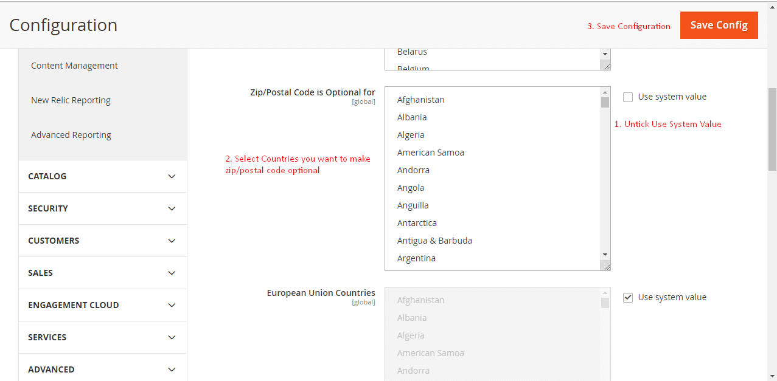The height and width of the screenshot is (381, 777).
Task: Open Advanced Reporting settings
Action: click(71, 134)
